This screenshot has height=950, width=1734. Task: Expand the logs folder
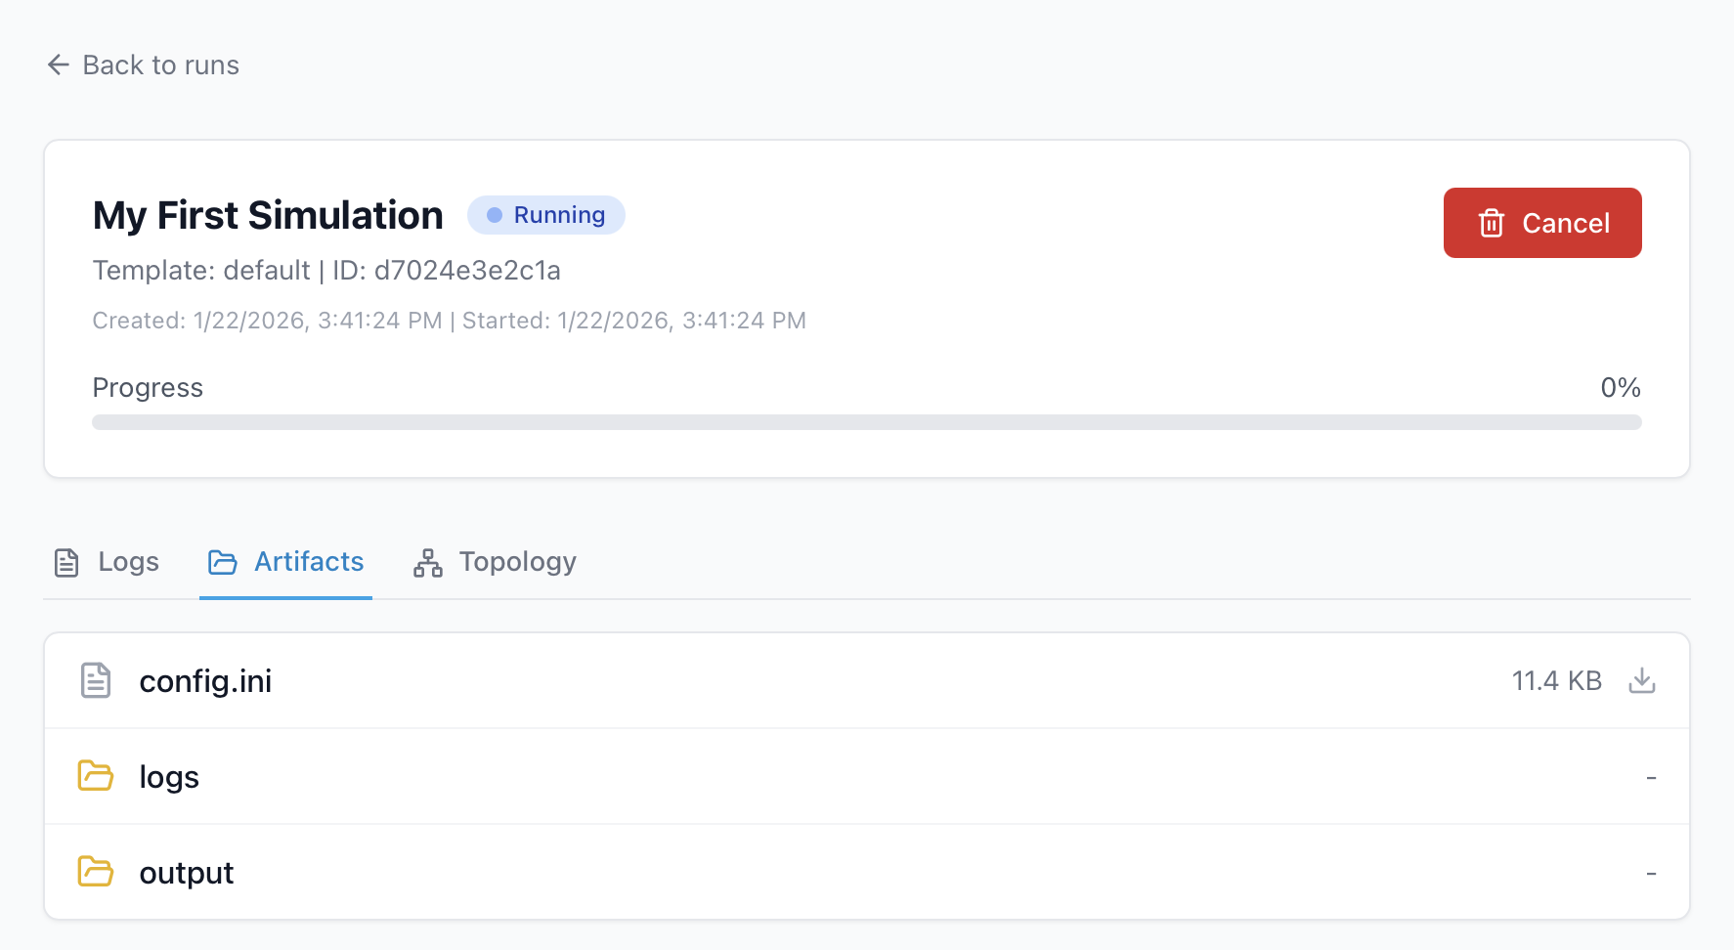169,777
